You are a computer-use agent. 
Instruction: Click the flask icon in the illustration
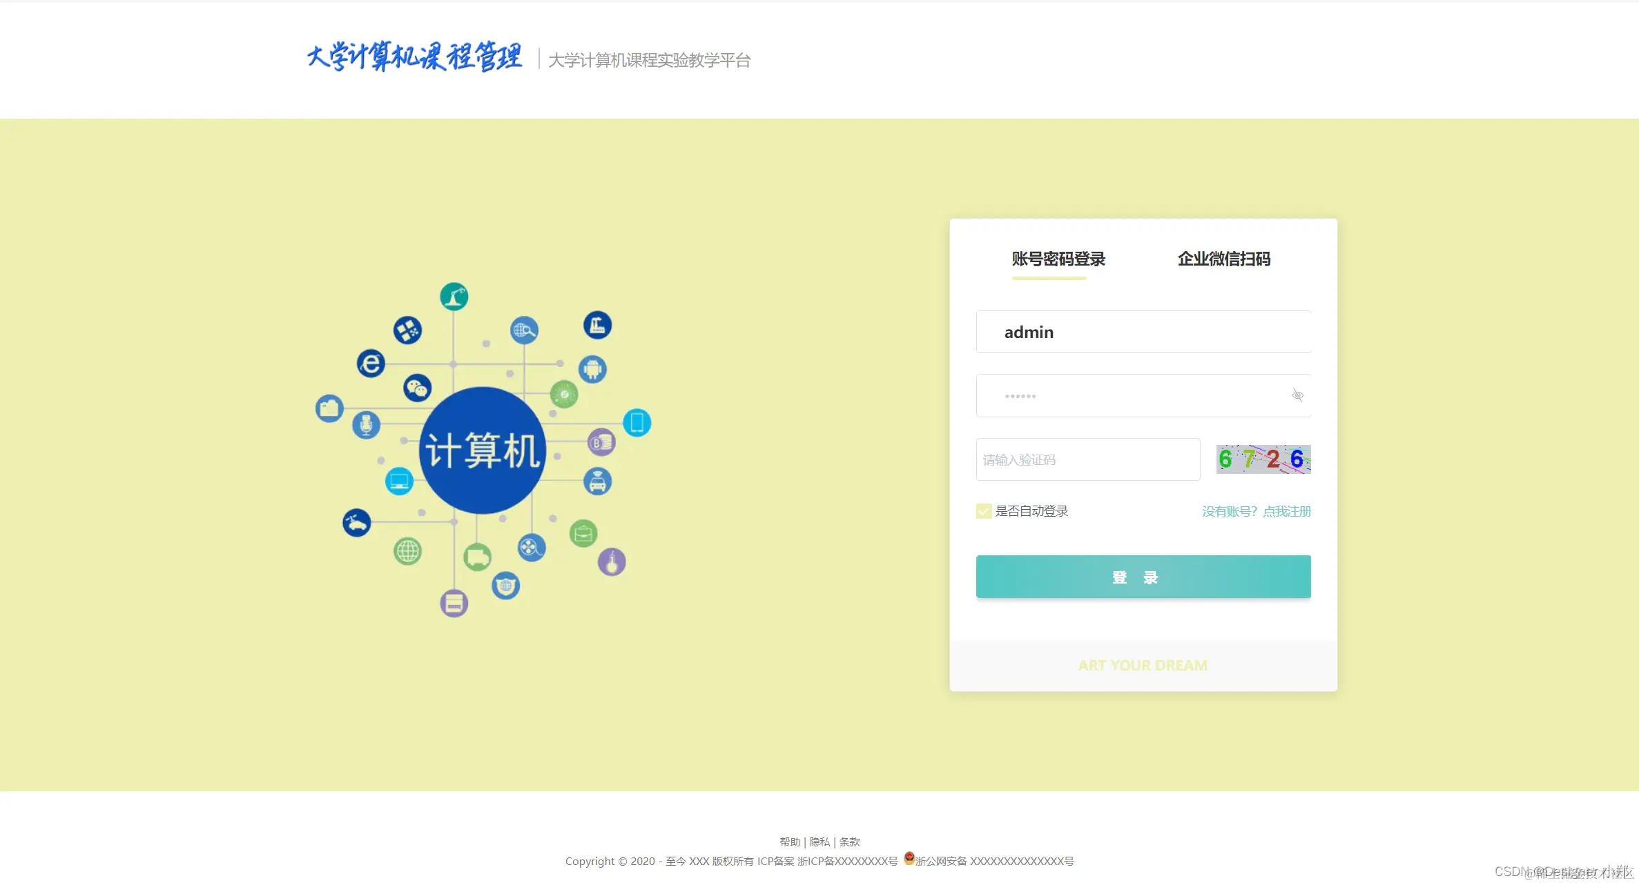[613, 560]
